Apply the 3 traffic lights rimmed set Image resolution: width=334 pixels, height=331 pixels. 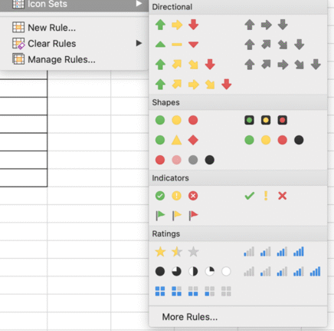(266, 120)
